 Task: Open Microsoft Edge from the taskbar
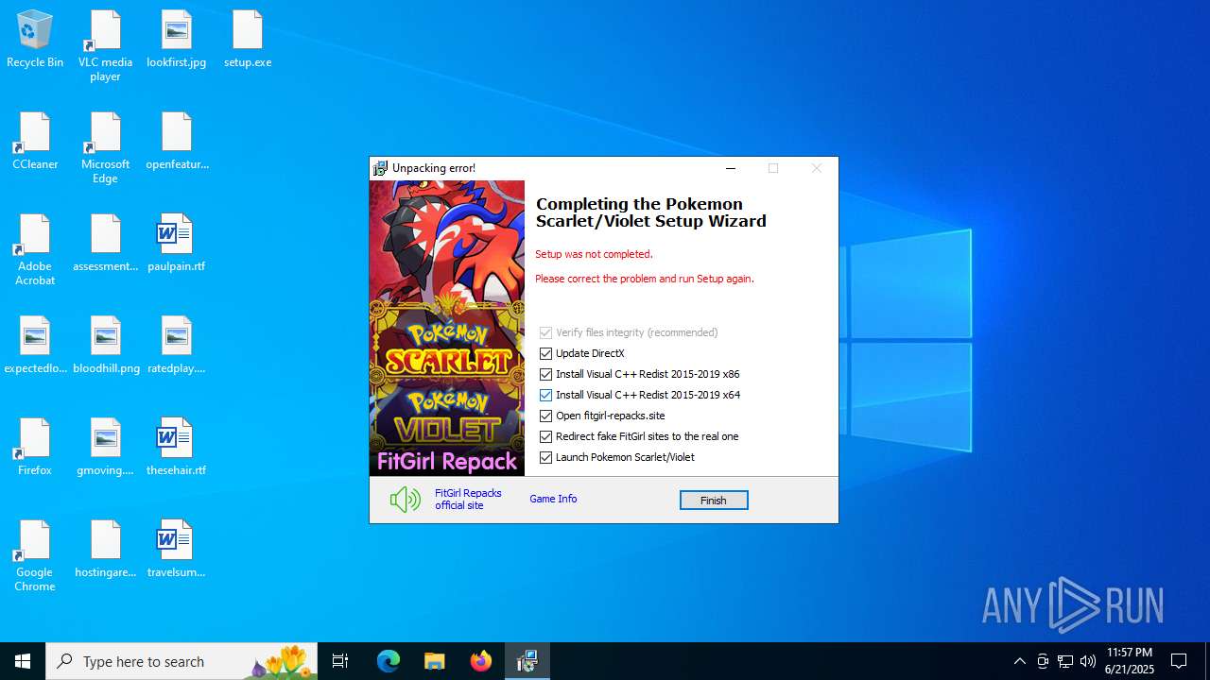coord(389,661)
